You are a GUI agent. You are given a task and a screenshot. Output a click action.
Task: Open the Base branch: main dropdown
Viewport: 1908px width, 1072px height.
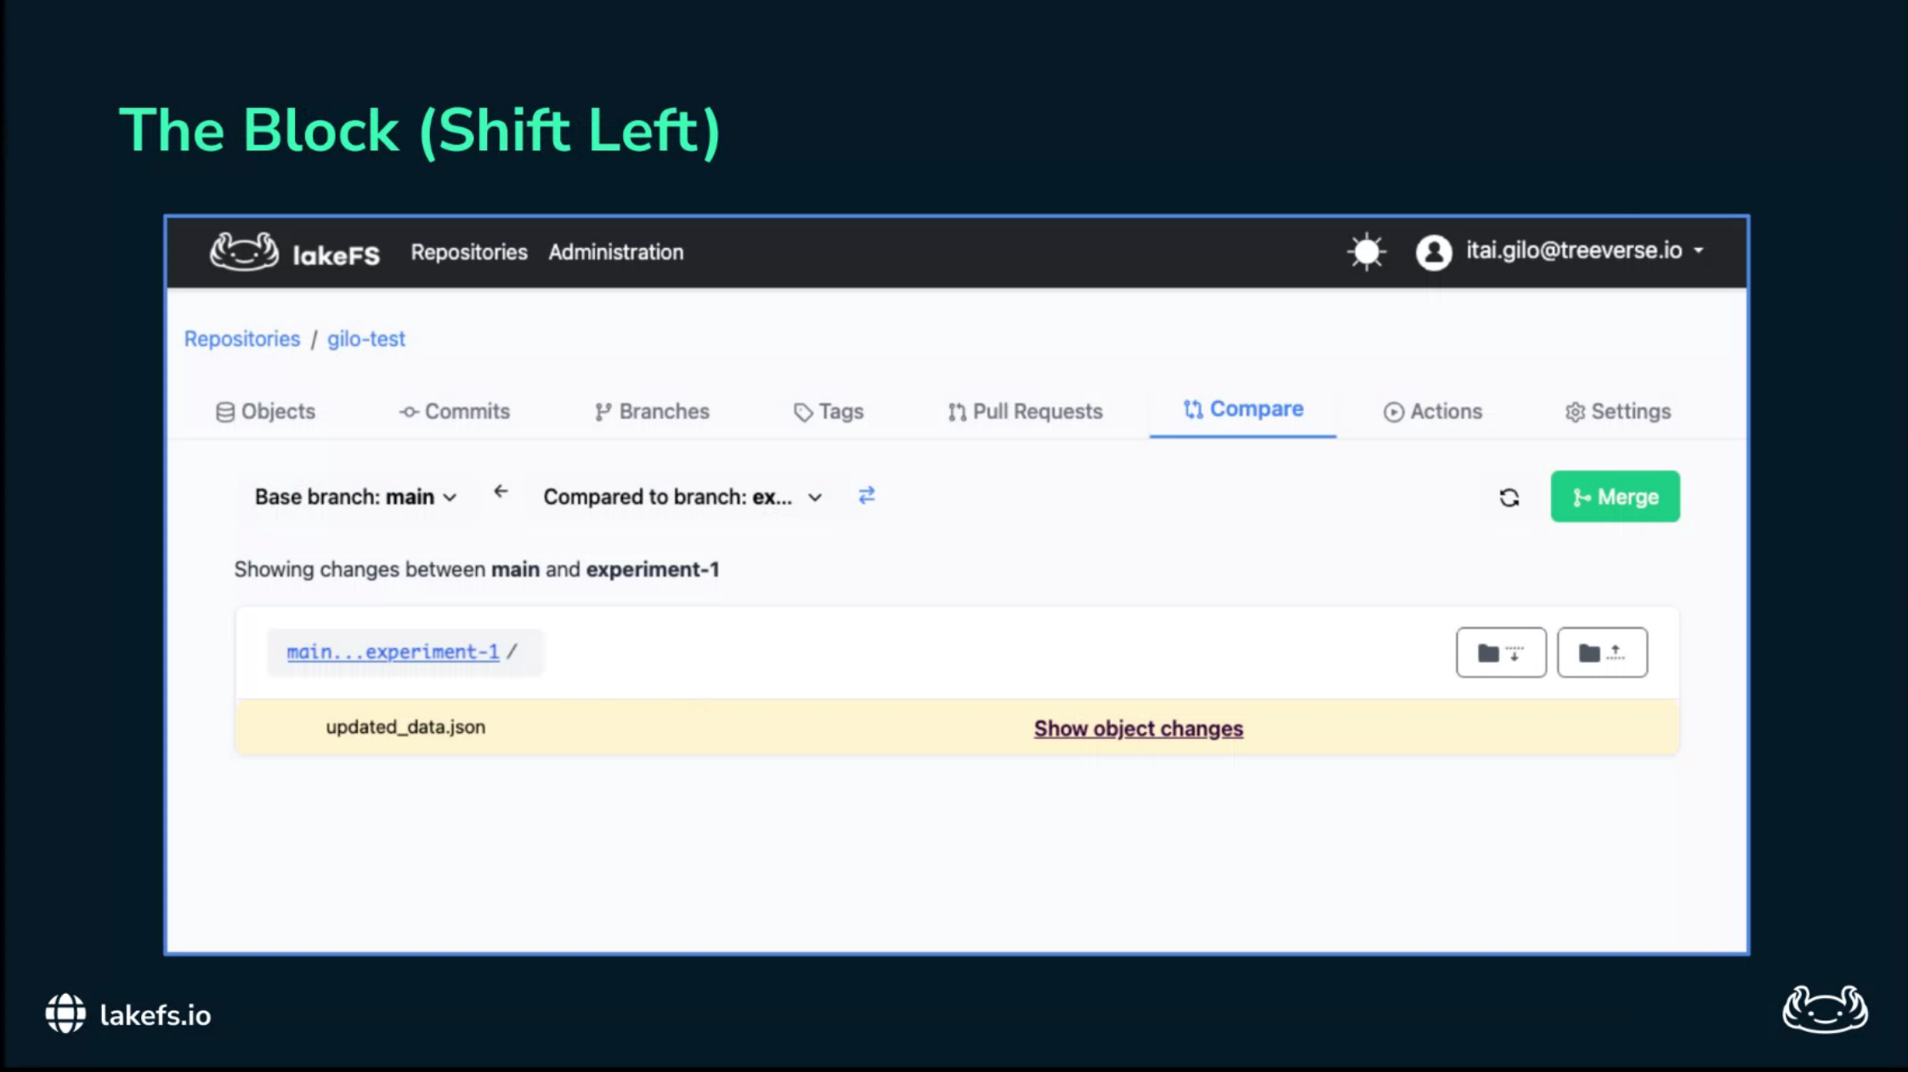coord(355,497)
